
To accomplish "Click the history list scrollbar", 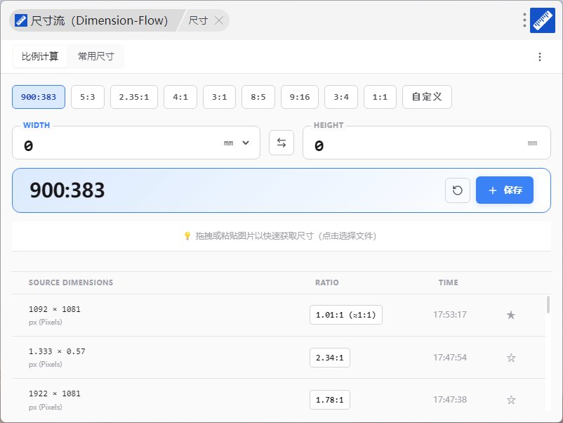I will click(x=548, y=305).
